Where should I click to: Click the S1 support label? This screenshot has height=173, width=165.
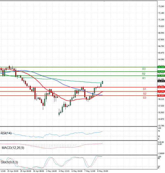tap(144, 89)
